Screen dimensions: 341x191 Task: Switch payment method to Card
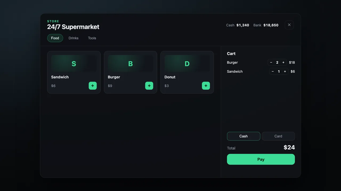coord(278,136)
